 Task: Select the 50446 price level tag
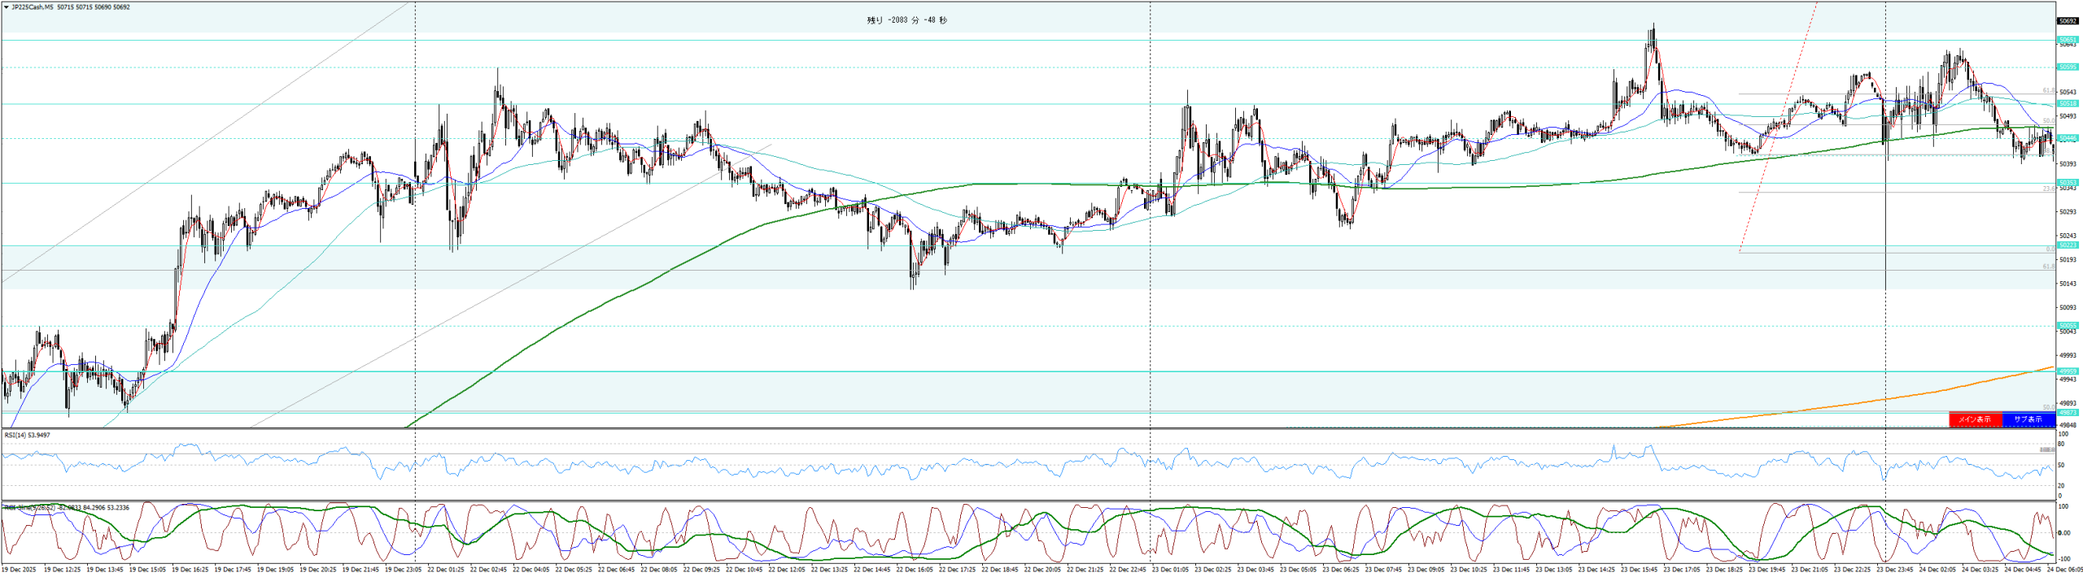pyautogui.click(x=2068, y=138)
